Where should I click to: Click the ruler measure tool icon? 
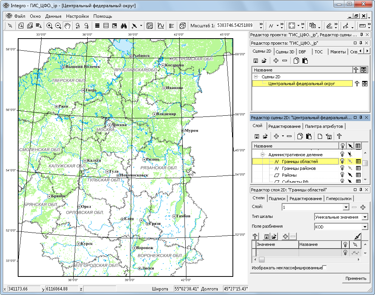363,25
